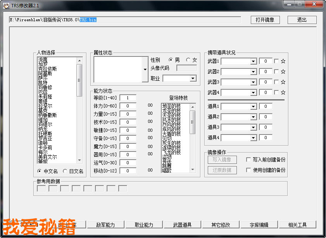
Task: Click the star icon beside 武器2
Action: pos(283,71)
